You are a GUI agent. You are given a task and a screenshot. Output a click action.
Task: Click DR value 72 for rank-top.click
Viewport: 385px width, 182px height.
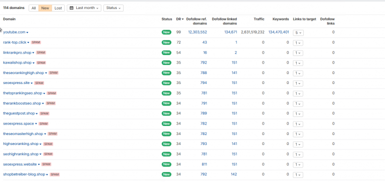coord(178,42)
